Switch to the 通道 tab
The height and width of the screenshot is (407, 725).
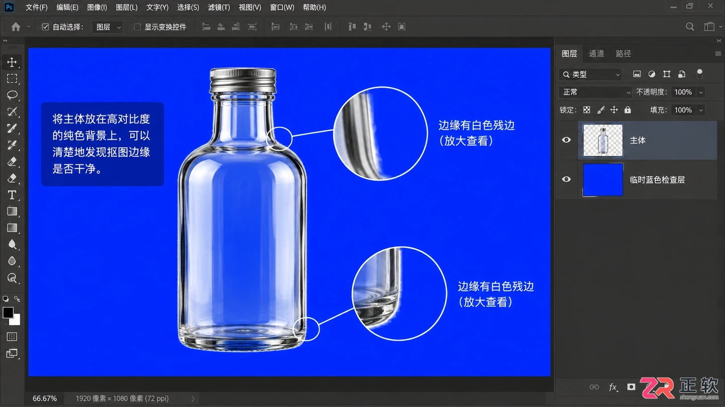(x=597, y=54)
